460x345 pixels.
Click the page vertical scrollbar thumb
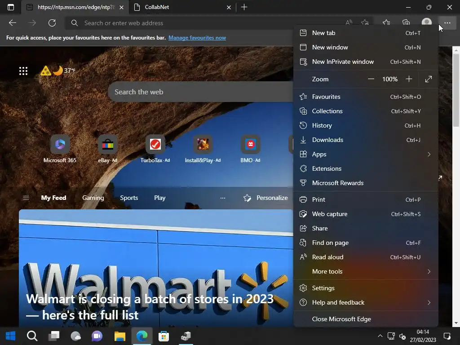click(456, 89)
